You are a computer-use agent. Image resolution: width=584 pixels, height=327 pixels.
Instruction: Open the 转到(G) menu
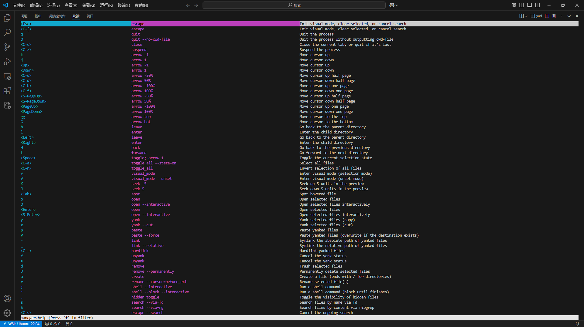(89, 5)
